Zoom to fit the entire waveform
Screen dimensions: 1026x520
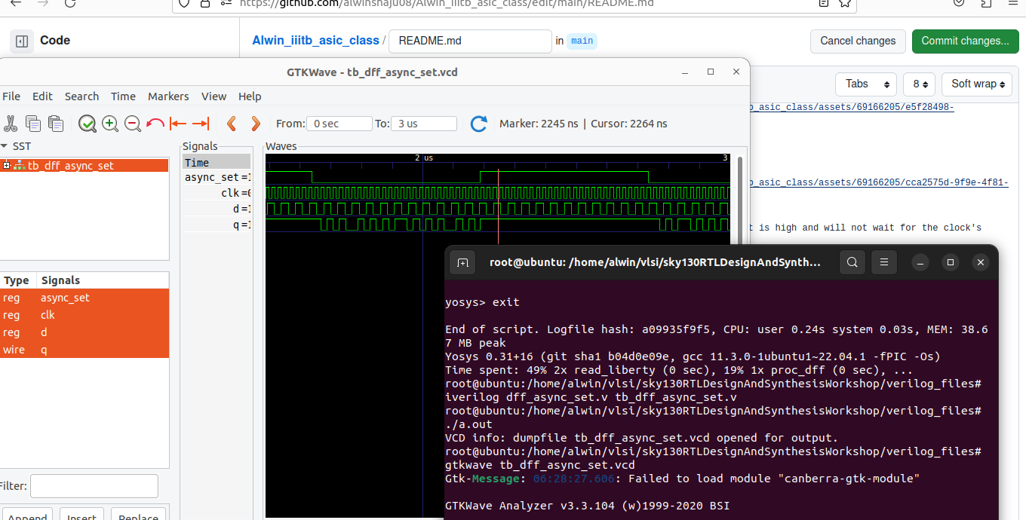(88, 124)
